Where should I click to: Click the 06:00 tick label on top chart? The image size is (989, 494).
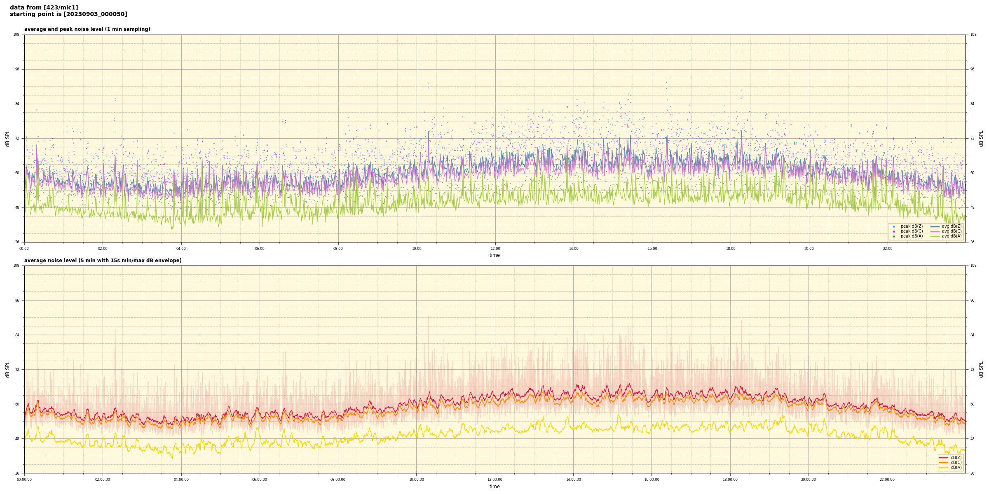click(260, 249)
